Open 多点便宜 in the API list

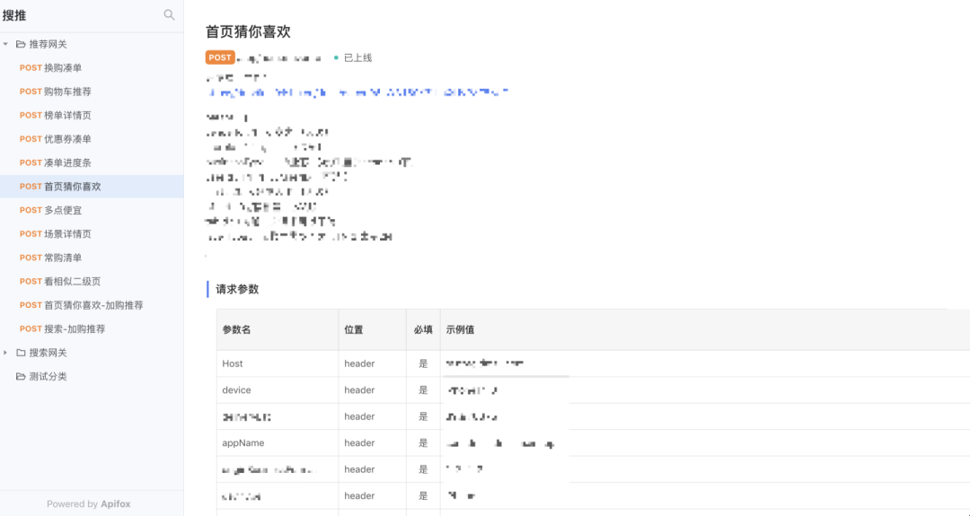(x=62, y=210)
